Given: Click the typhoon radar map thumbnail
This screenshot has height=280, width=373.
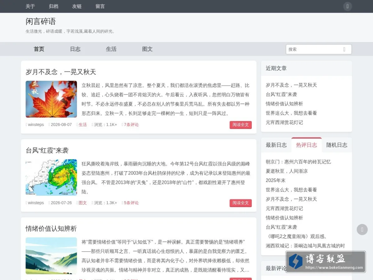Looking at the screenshot, I should (x=51, y=177).
